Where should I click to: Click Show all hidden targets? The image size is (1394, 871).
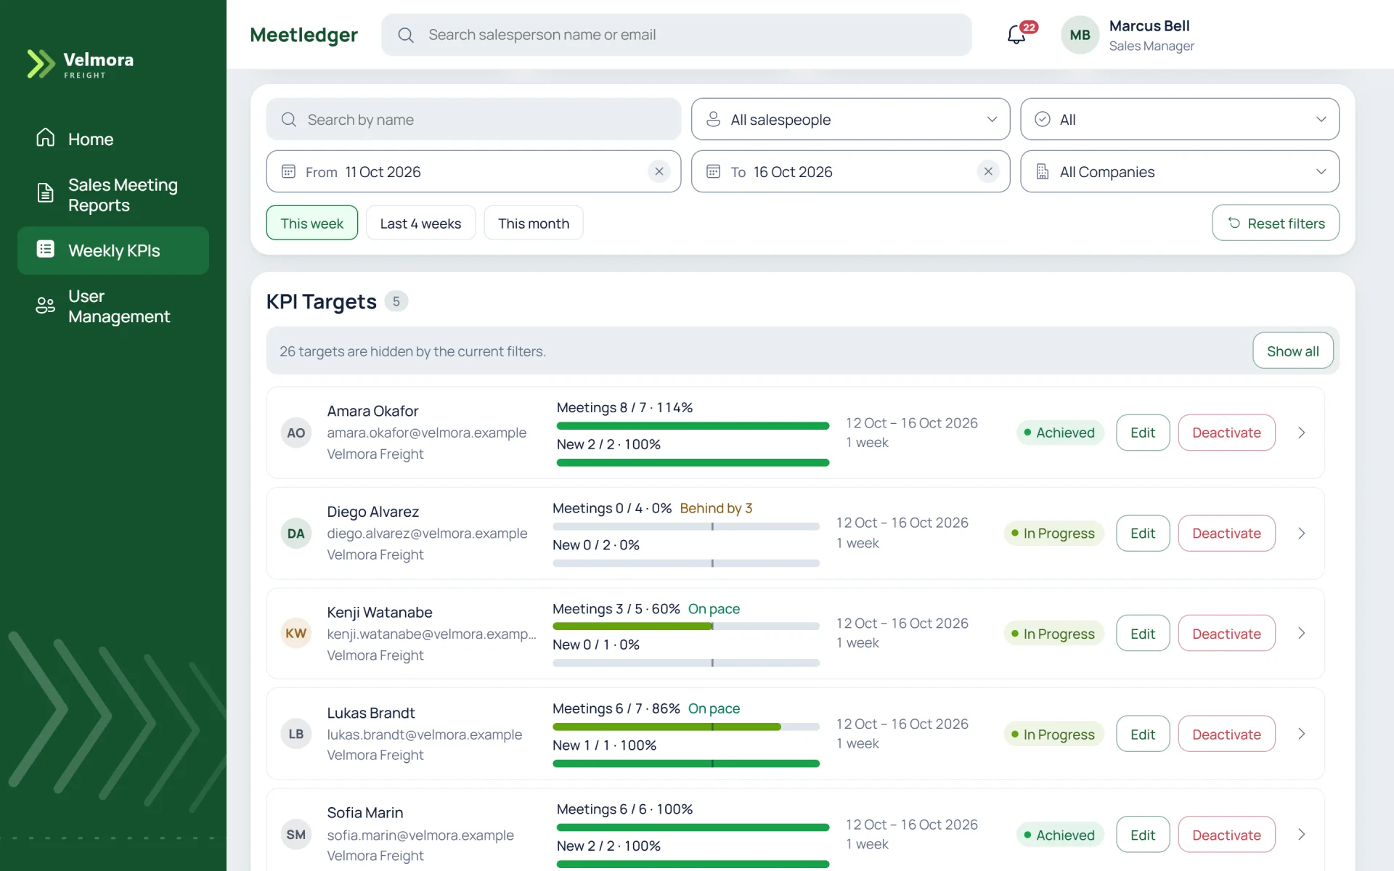click(x=1292, y=351)
